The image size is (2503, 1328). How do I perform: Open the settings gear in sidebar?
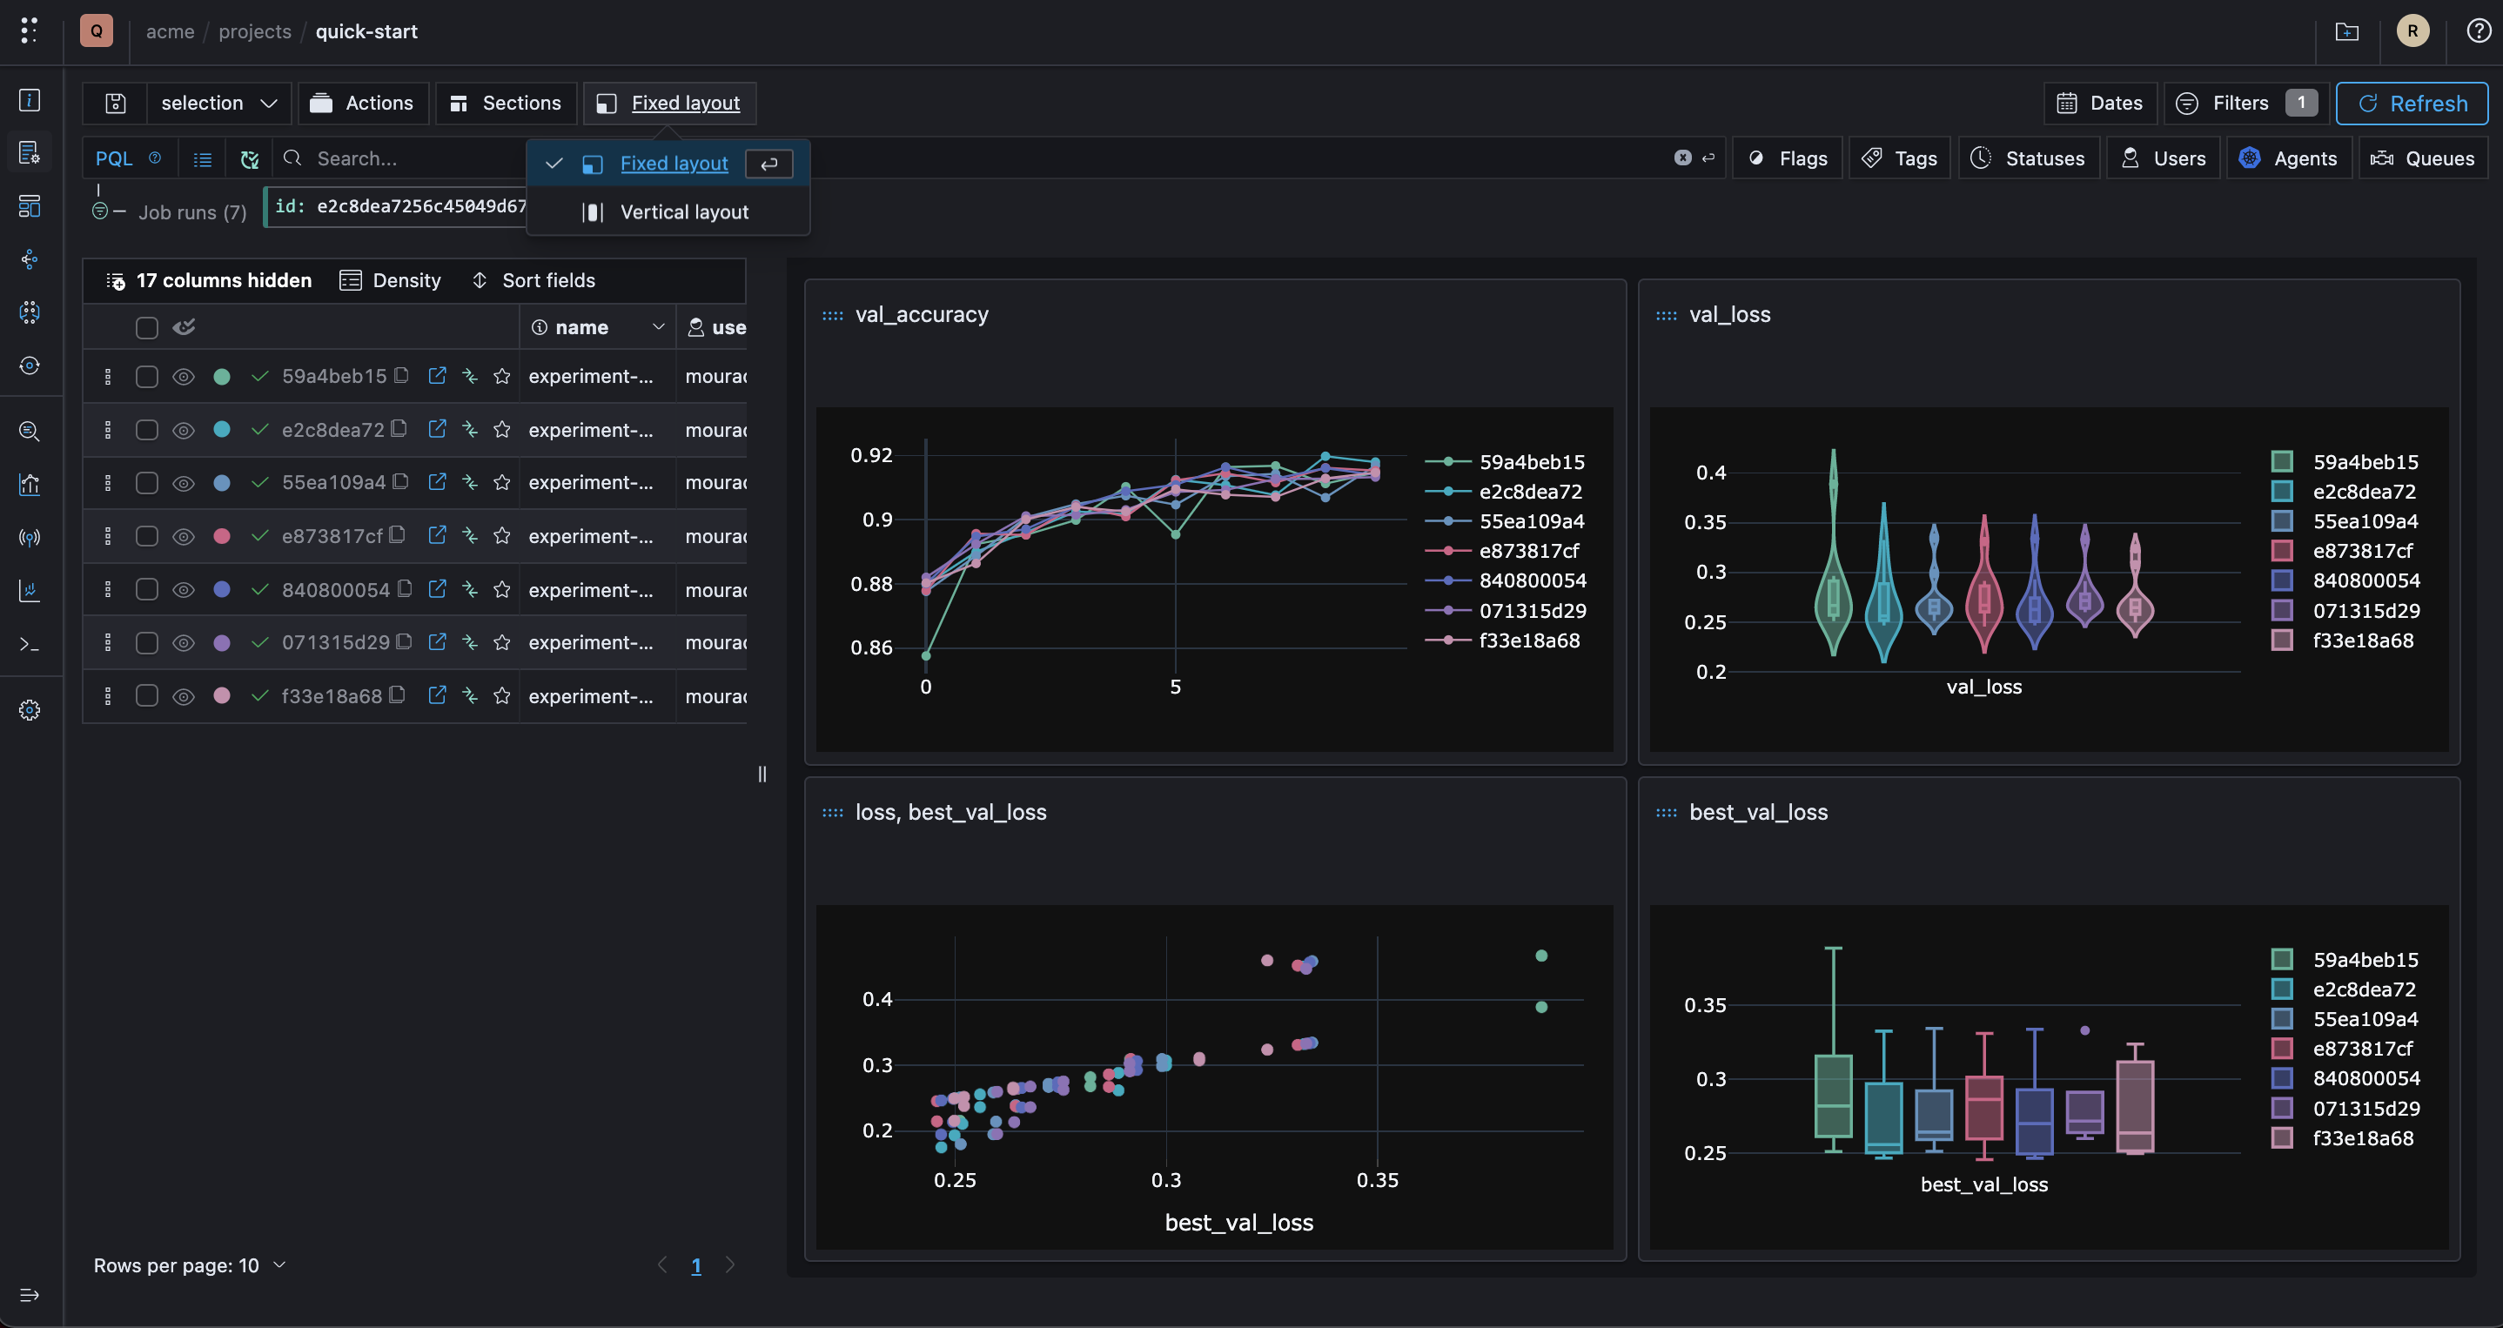tap(30, 710)
